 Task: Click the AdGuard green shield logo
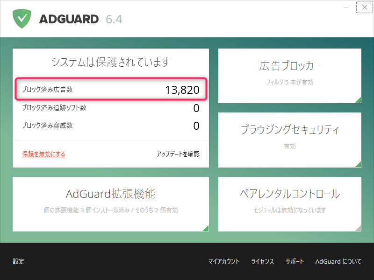click(x=22, y=19)
